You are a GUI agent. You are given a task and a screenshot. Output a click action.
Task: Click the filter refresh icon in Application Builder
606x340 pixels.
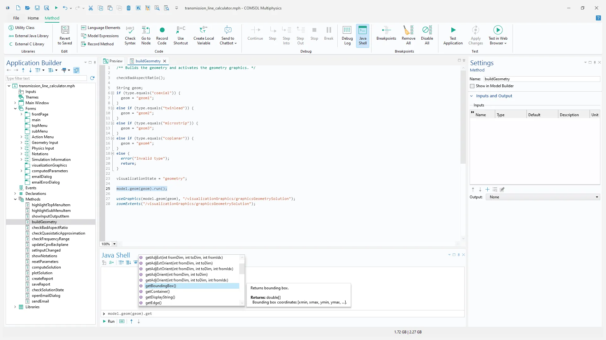point(92,78)
